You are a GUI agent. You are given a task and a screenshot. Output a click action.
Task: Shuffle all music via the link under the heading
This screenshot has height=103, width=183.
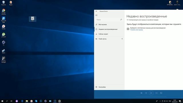142,20
